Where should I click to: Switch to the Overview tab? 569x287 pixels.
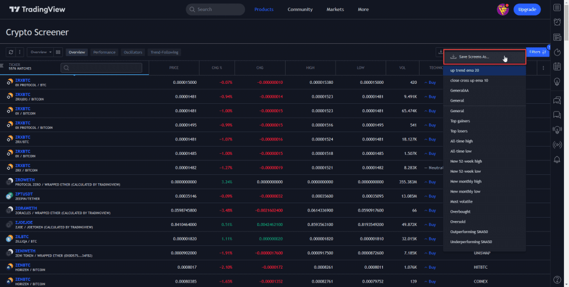(x=77, y=52)
